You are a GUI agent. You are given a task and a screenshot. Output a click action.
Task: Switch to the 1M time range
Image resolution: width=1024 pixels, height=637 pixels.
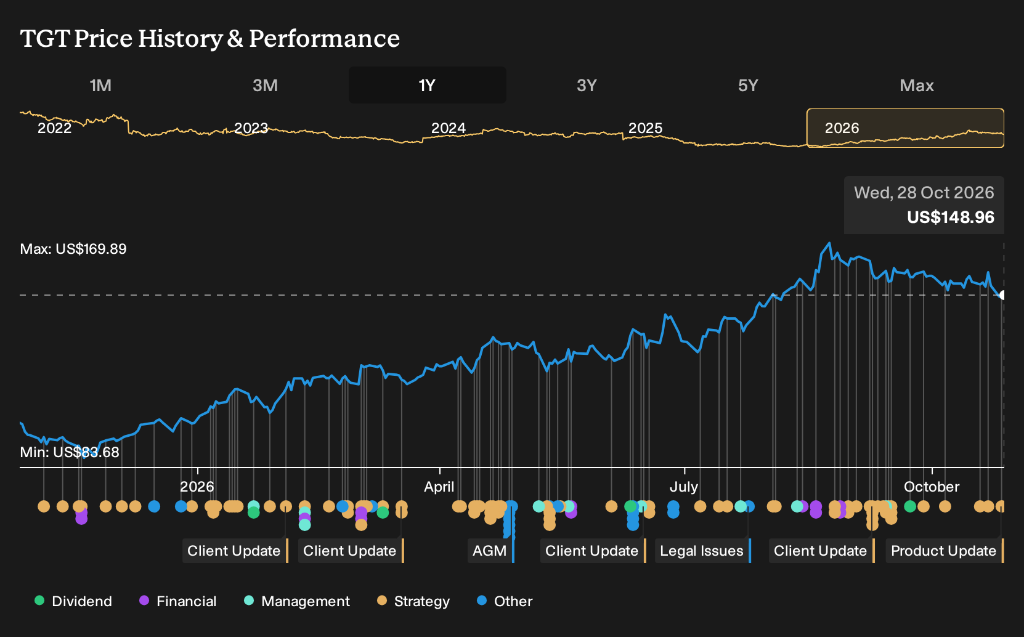coord(100,85)
